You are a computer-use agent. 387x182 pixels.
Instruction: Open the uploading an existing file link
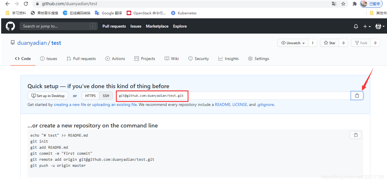pos(115,104)
